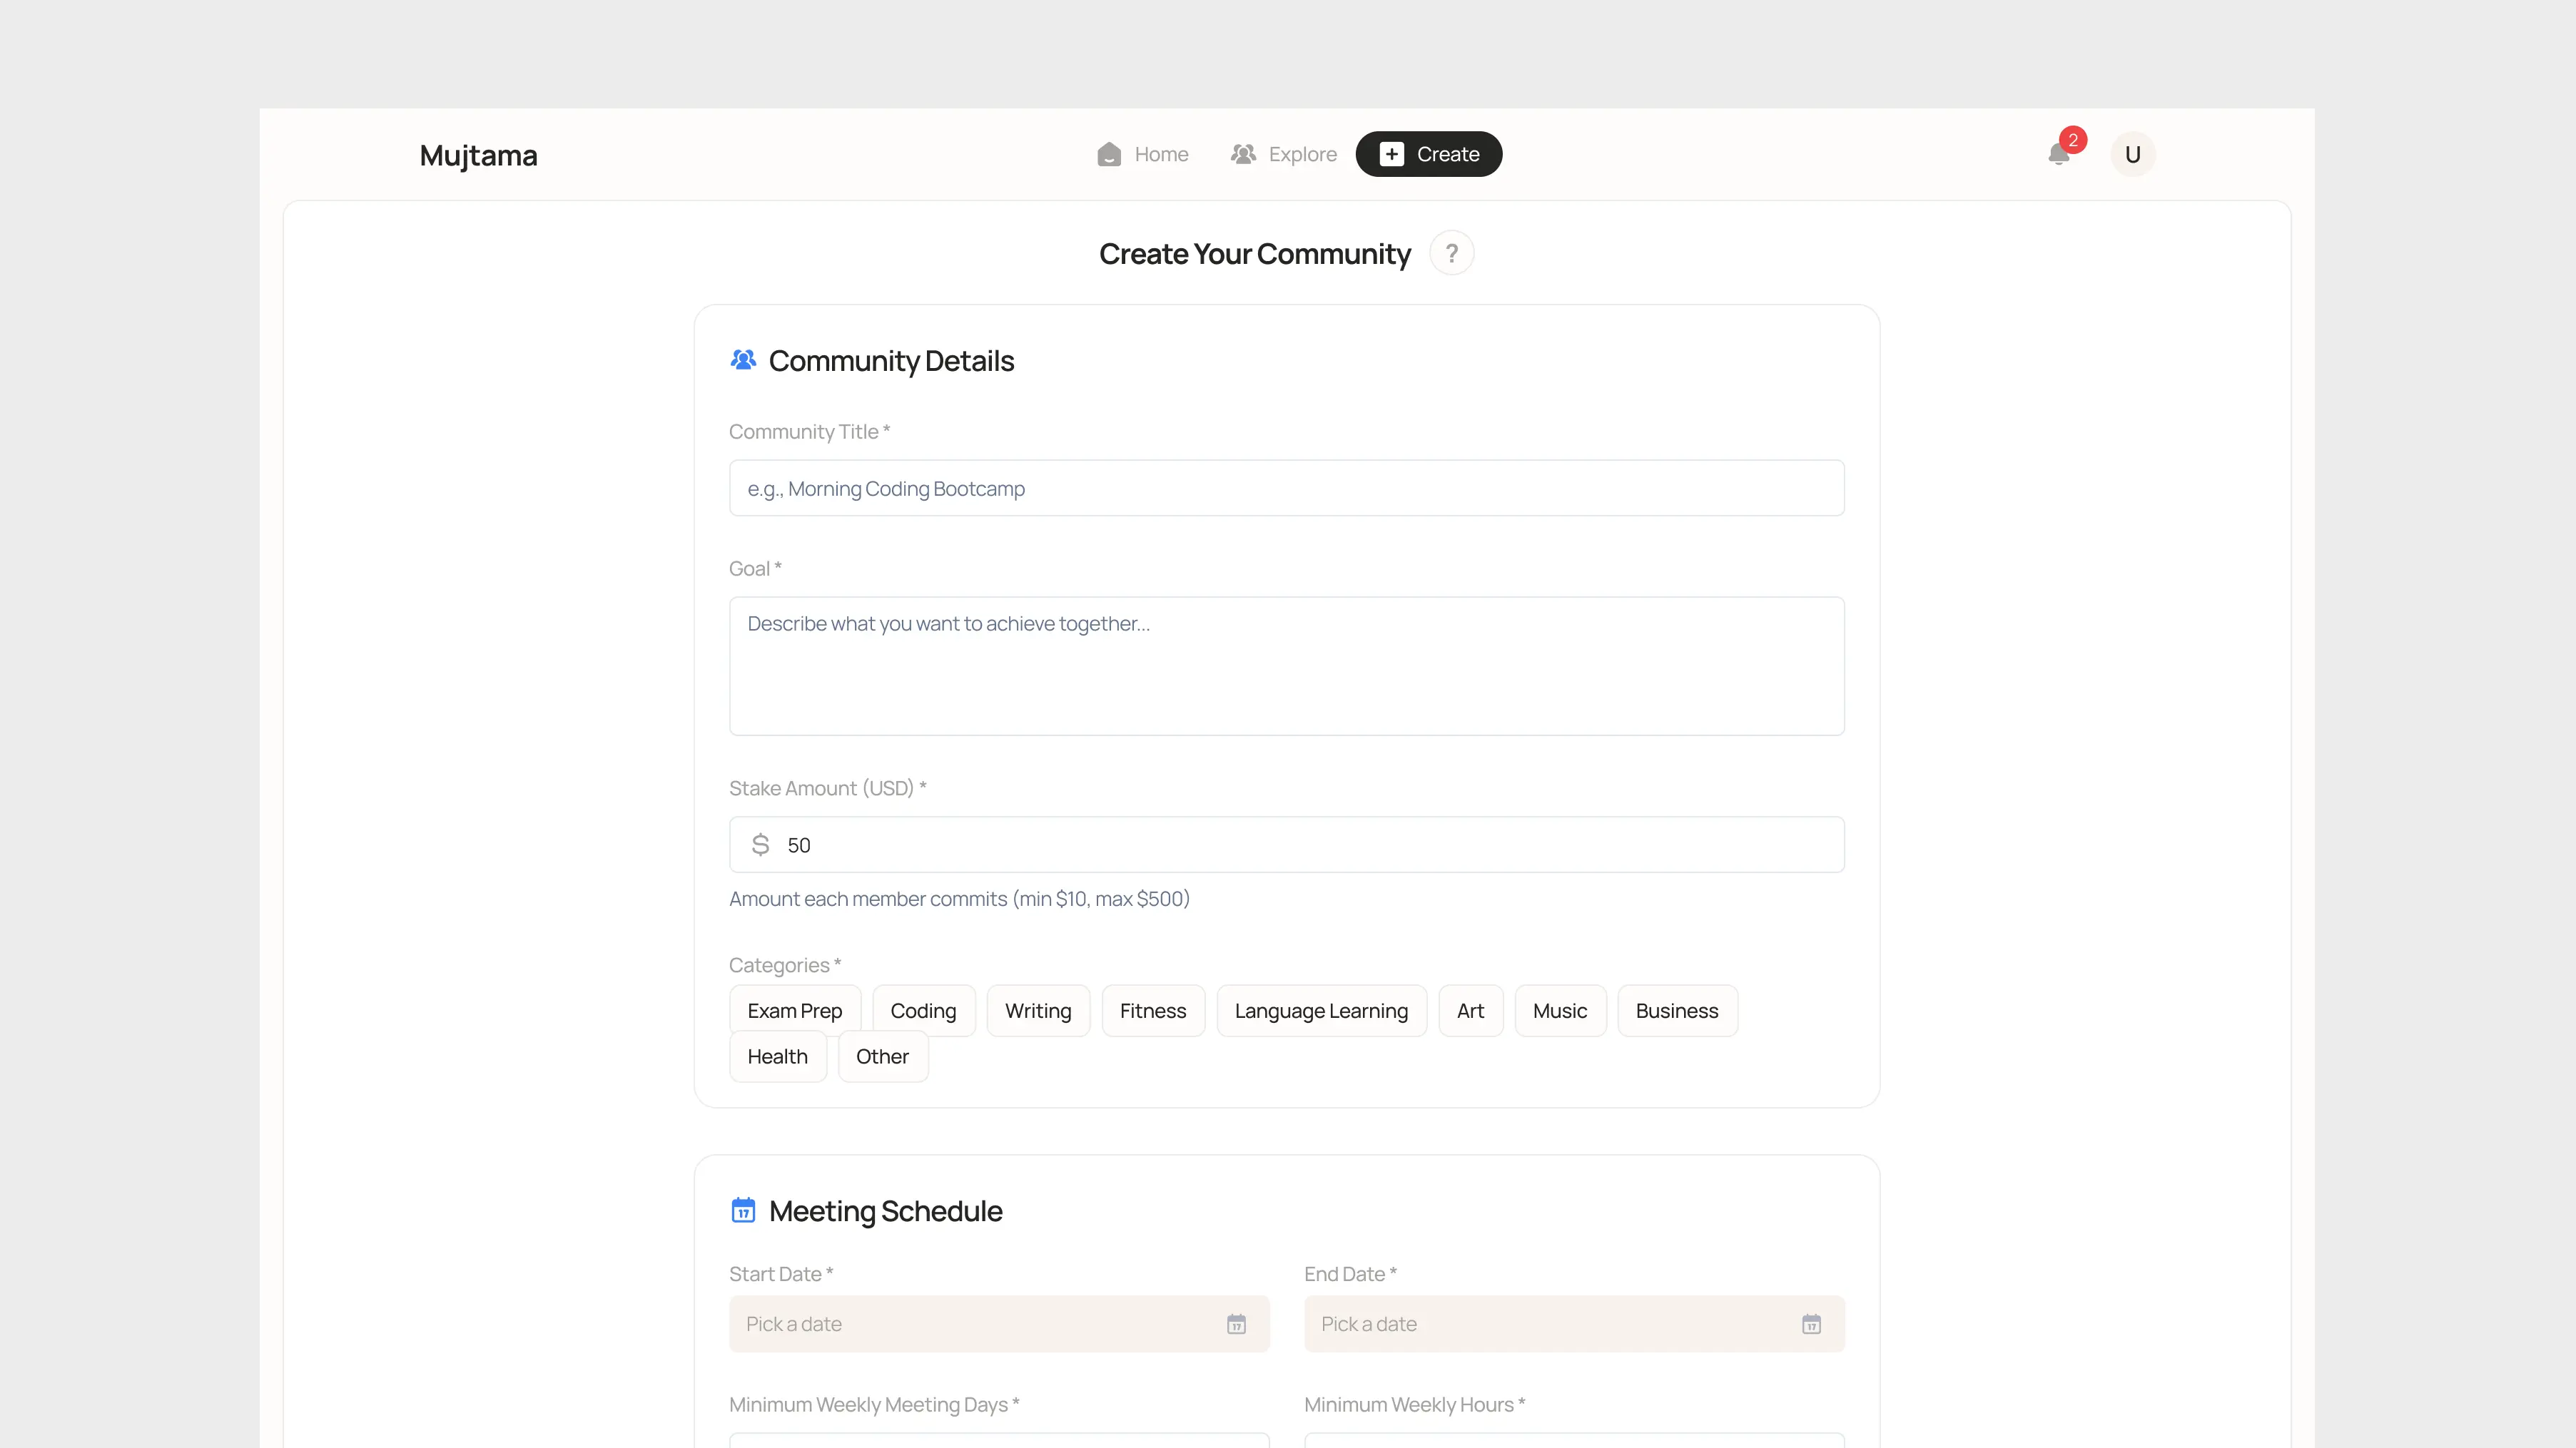Choose the Other category chip
The image size is (2576, 1448).
coord(882,1057)
